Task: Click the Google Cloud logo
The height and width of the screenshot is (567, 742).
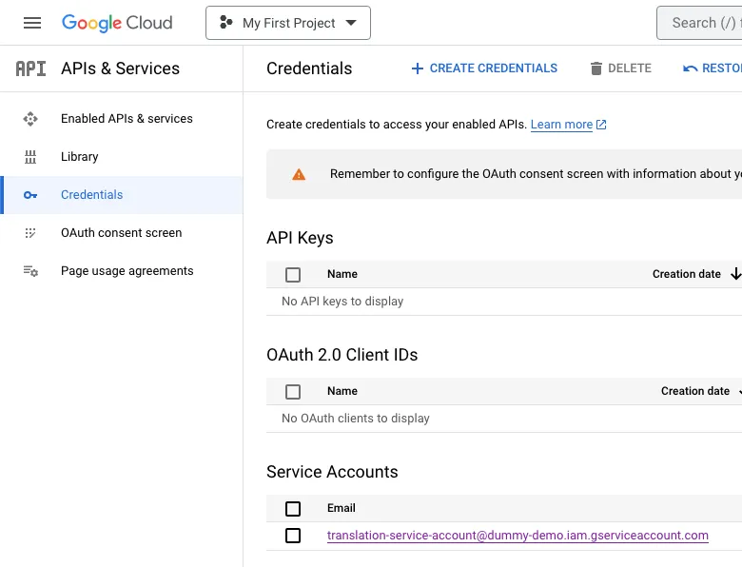Action: coord(117,23)
